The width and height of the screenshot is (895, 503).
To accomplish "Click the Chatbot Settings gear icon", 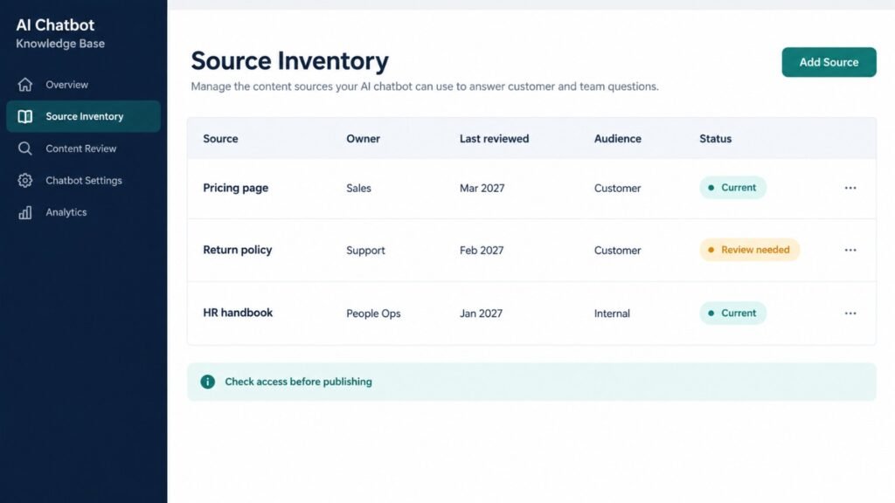I will click(24, 180).
